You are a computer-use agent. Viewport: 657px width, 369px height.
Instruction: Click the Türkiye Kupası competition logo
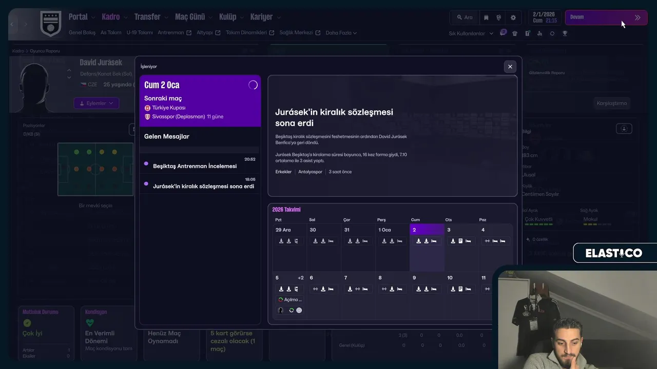pos(147,108)
